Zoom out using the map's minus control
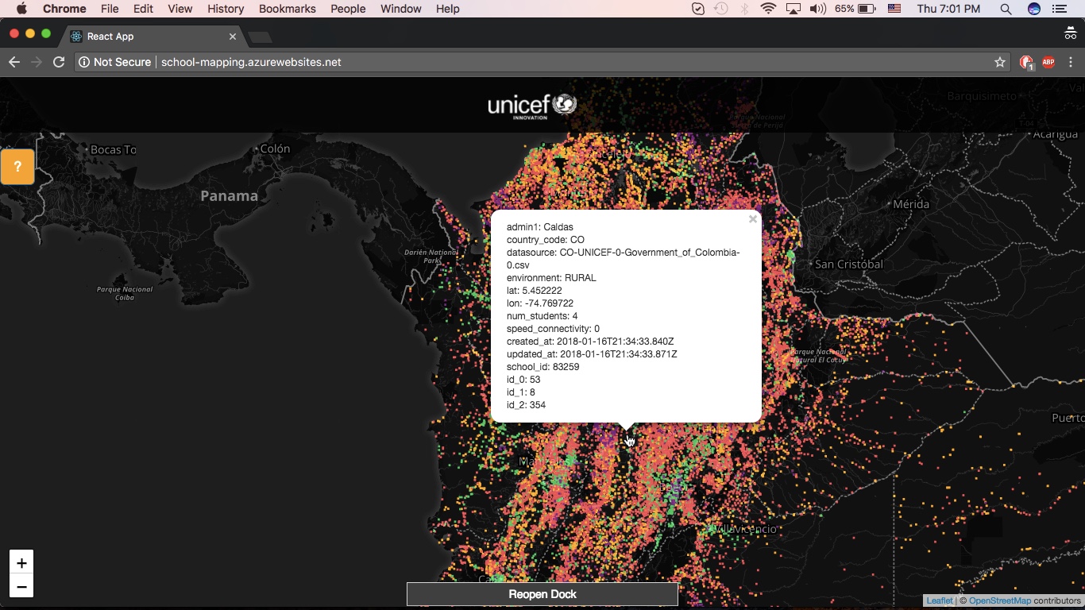This screenshot has width=1085, height=610. click(x=21, y=587)
